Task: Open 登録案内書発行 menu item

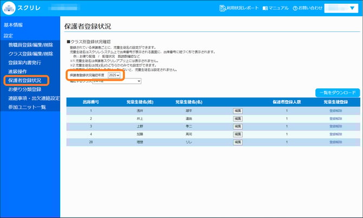Action: point(24,63)
